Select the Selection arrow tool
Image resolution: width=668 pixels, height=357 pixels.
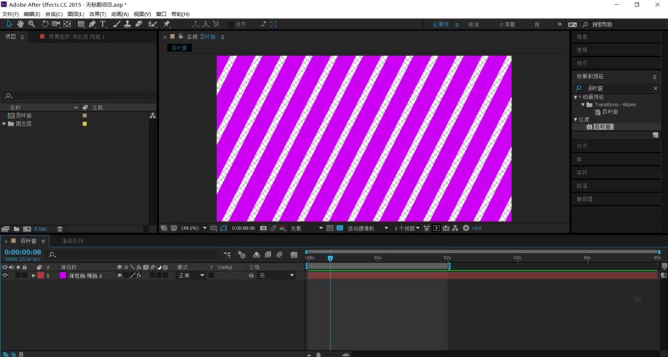coord(9,24)
